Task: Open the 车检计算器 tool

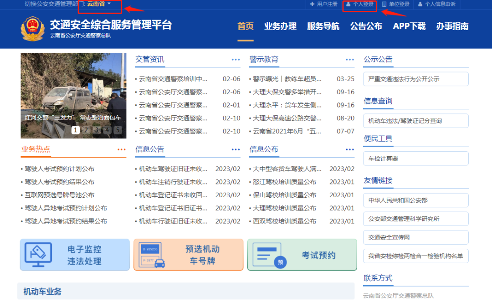Action: point(416,159)
